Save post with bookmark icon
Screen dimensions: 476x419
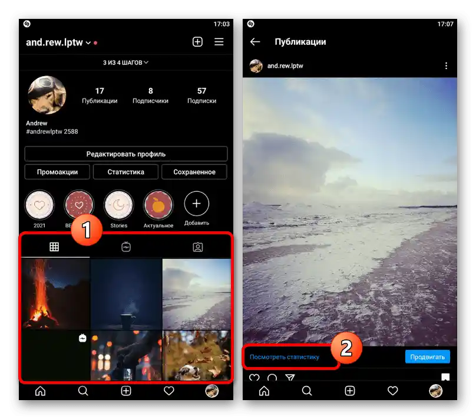pos(445,377)
